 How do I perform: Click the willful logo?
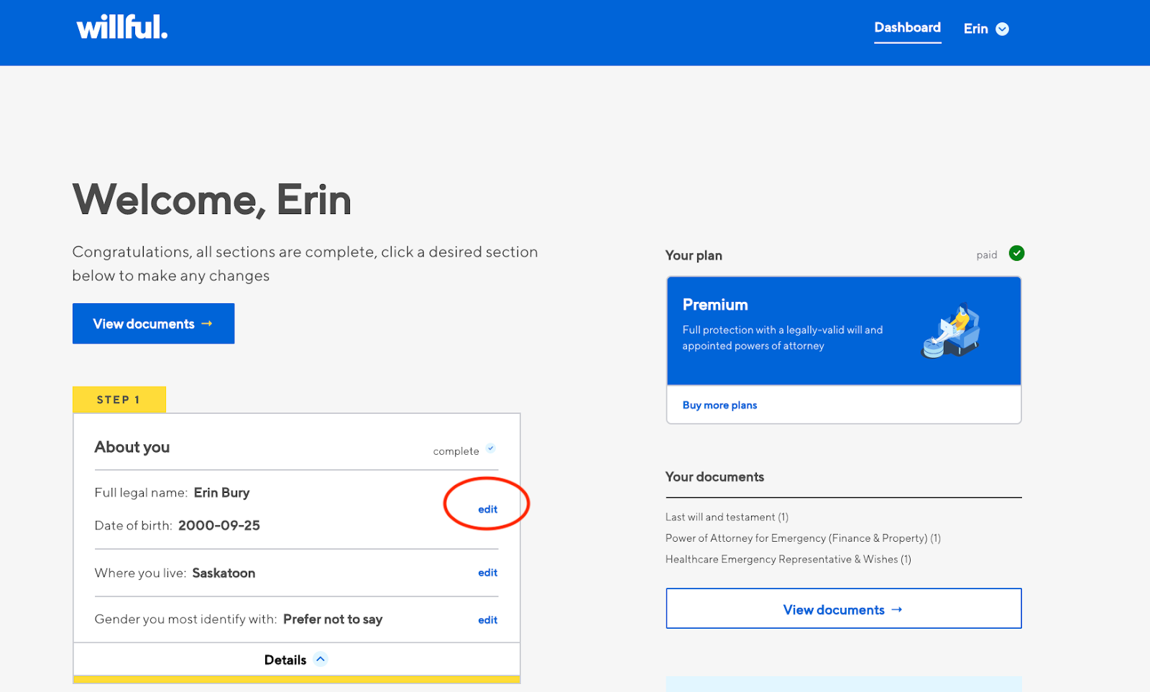point(122,28)
